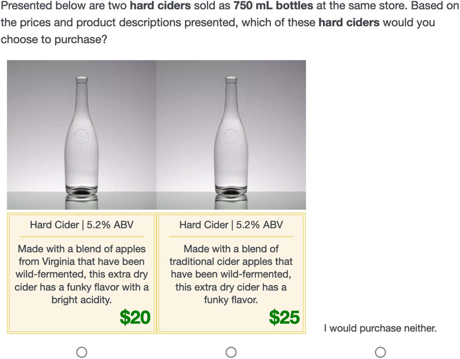460x359 pixels.
Task: Click the right cider bottle image
Action: (231, 135)
